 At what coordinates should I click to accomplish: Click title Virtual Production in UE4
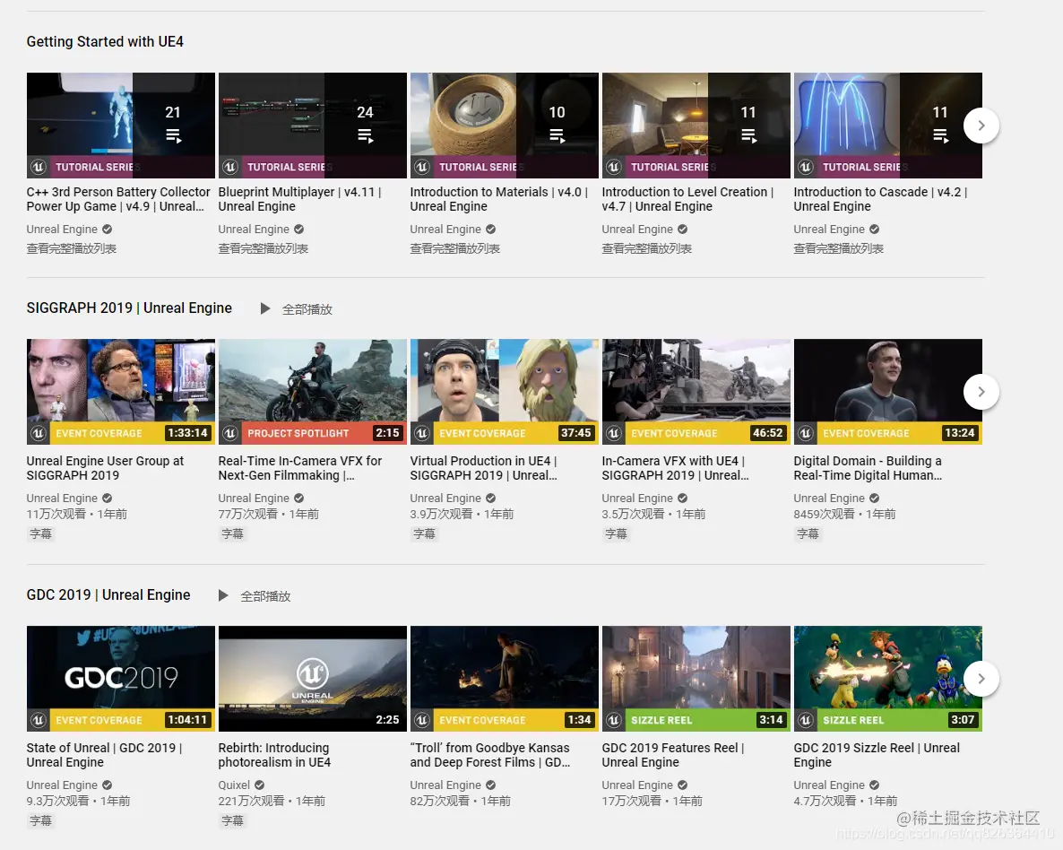(484, 468)
